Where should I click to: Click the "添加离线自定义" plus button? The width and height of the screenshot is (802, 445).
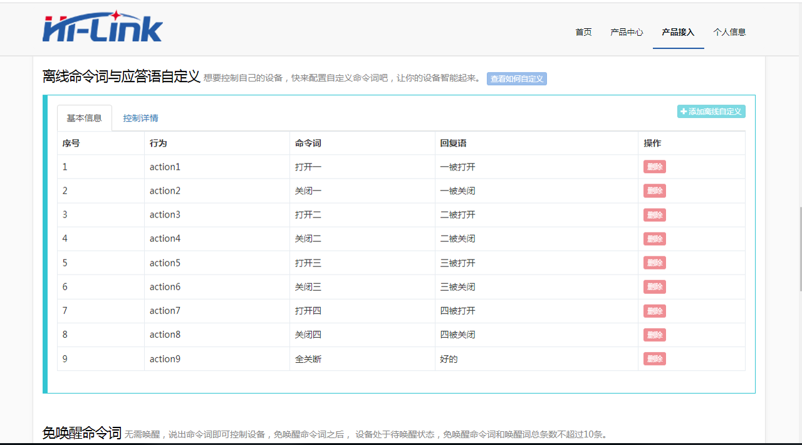click(x=711, y=111)
